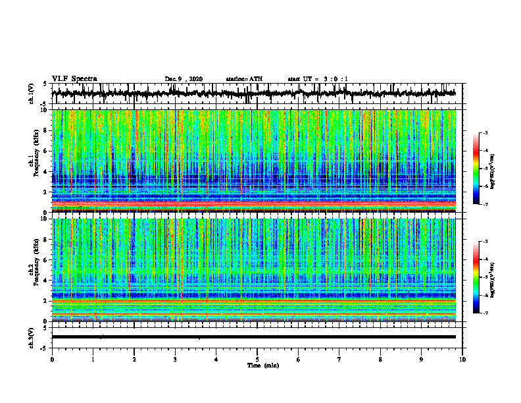Screen dimensions: 521x403
Task: Click the "5" tick label on Time axis
Action: point(257,360)
